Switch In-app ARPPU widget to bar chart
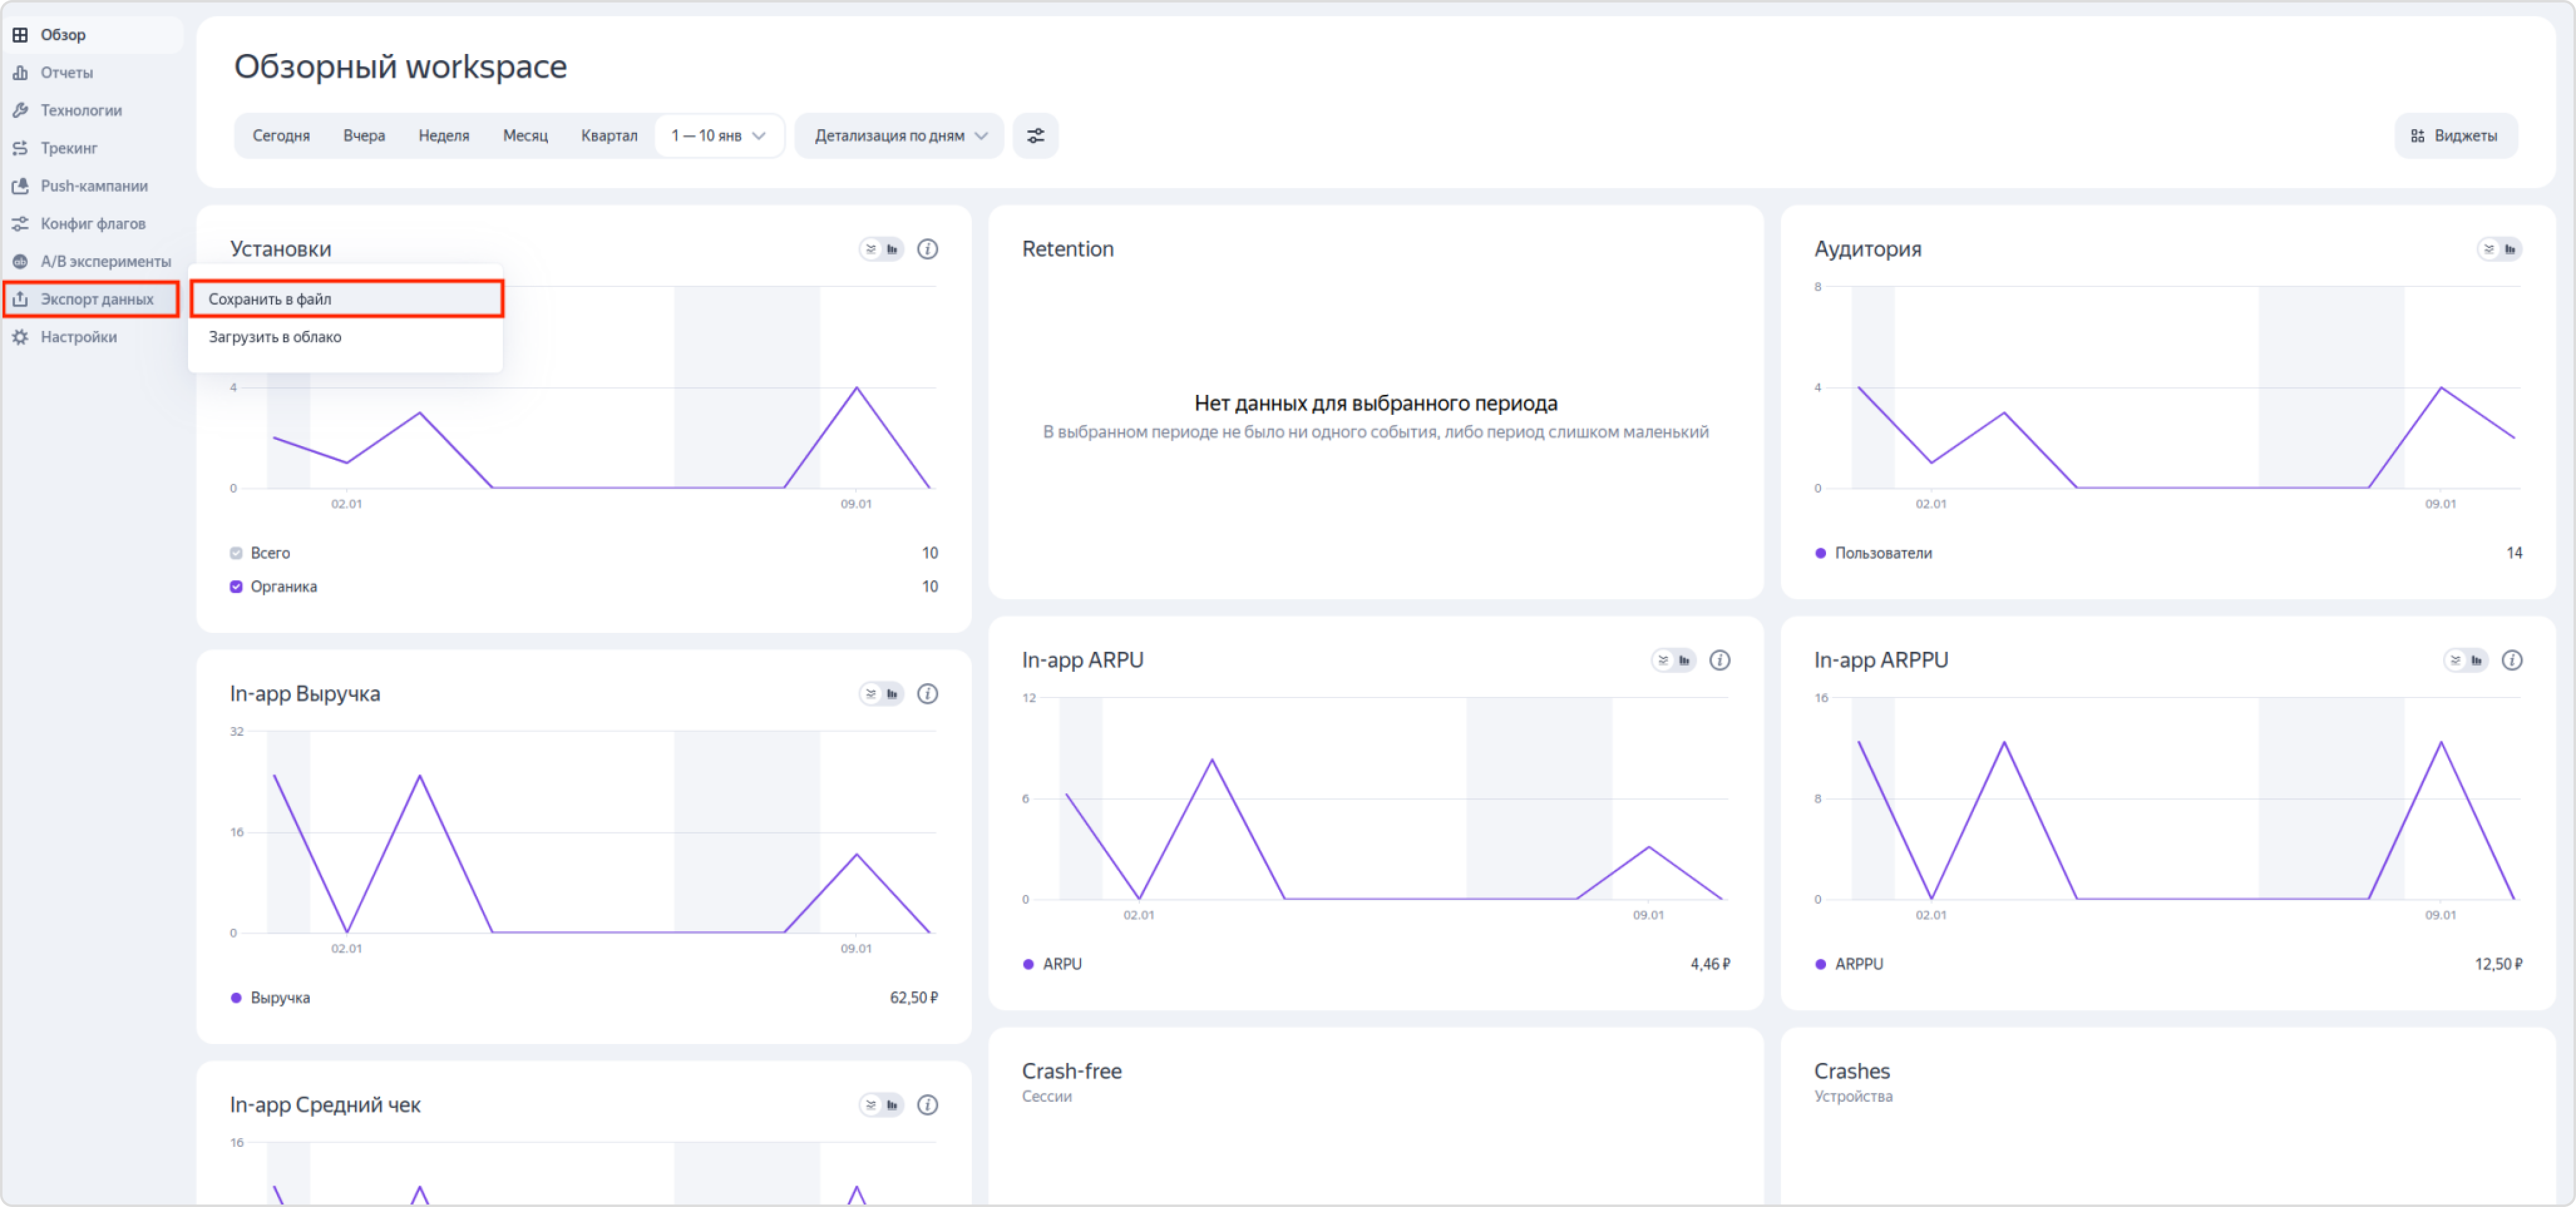The height and width of the screenshot is (1207, 2576). pyautogui.click(x=2476, y=661)
